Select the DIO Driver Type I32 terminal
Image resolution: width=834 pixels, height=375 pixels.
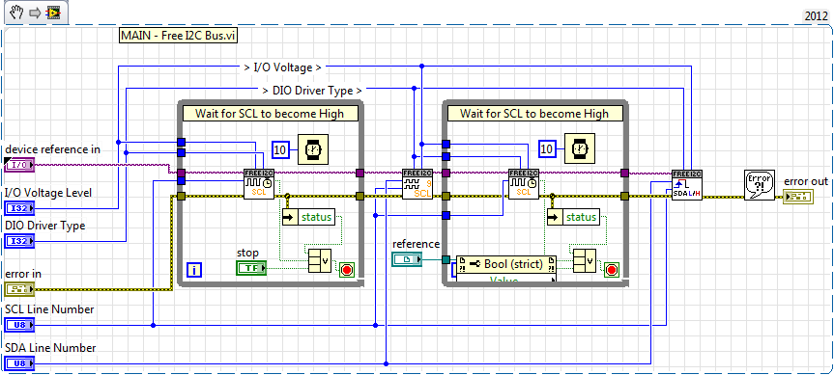[19, 241]
